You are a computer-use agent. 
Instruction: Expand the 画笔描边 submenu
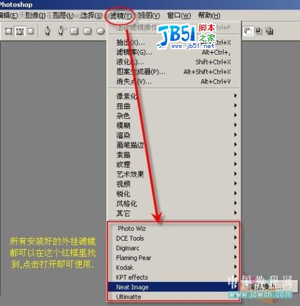pos(174,145)
